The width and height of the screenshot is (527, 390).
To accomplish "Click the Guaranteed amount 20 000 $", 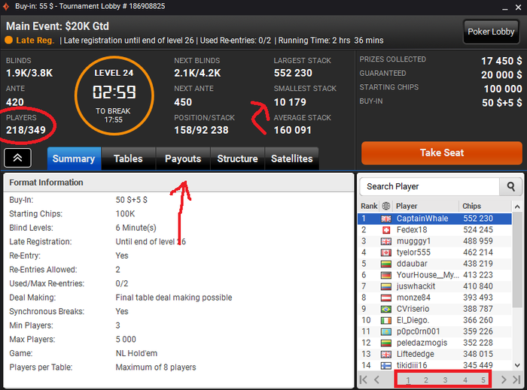I will coord(501,75).
